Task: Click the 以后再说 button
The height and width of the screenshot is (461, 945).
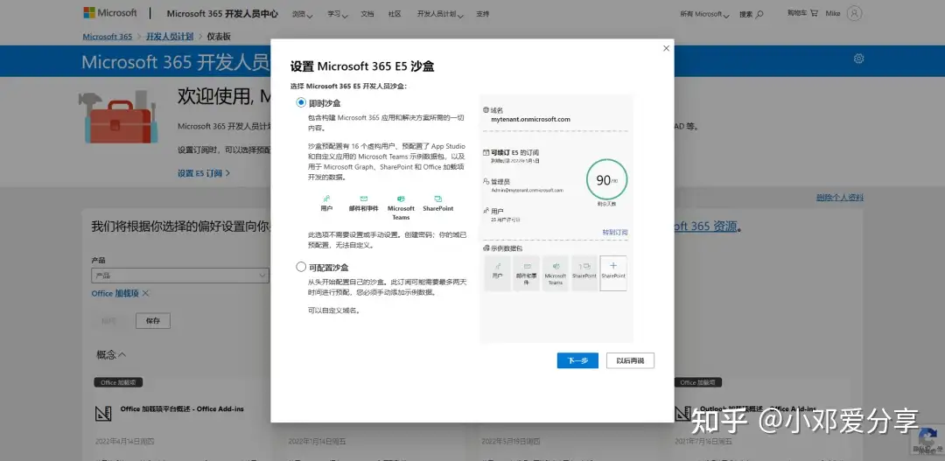Action: click(630, 360)
